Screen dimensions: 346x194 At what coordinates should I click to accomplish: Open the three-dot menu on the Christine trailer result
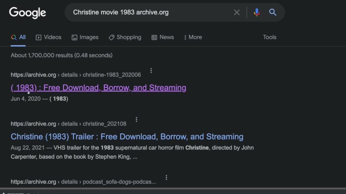coord(136,119)
